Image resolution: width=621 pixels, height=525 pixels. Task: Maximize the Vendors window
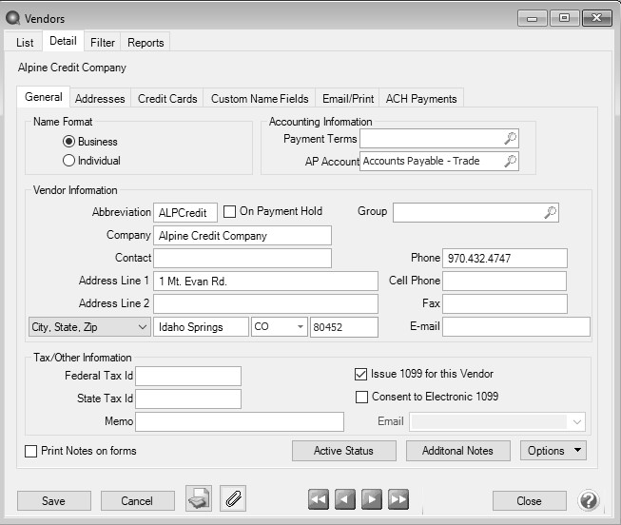coord(564,18)
